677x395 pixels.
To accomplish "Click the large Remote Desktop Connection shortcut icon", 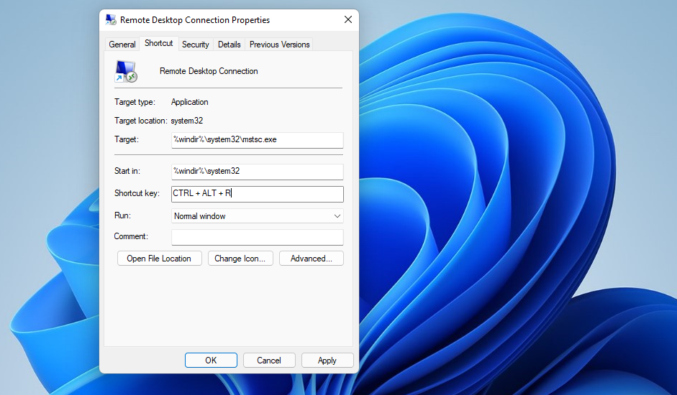I will [x=125, y=71].
